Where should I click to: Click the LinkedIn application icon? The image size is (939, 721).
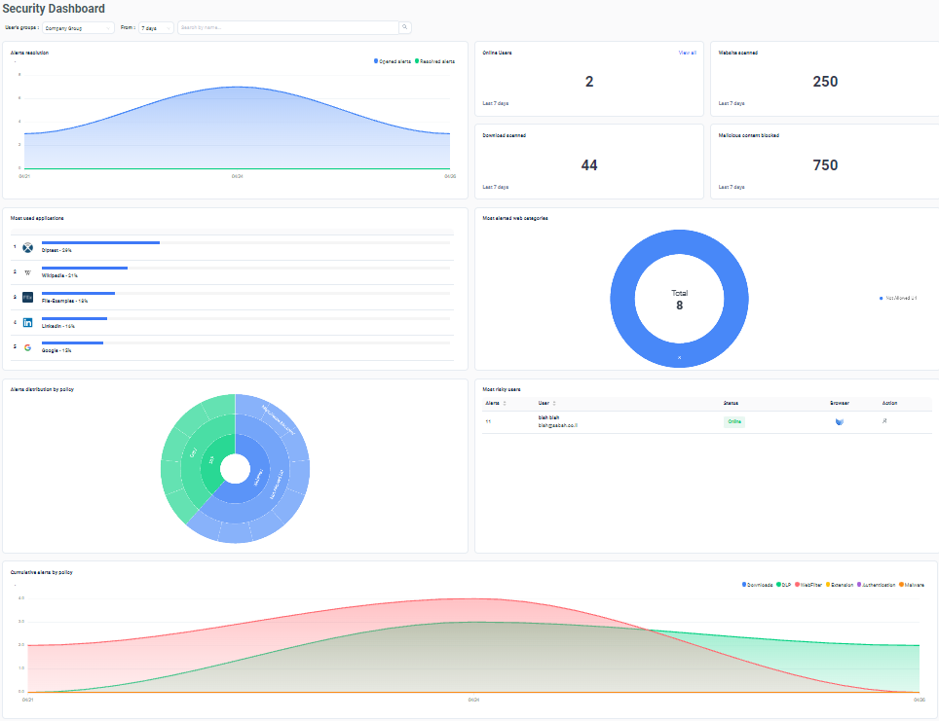coord(27,322)
